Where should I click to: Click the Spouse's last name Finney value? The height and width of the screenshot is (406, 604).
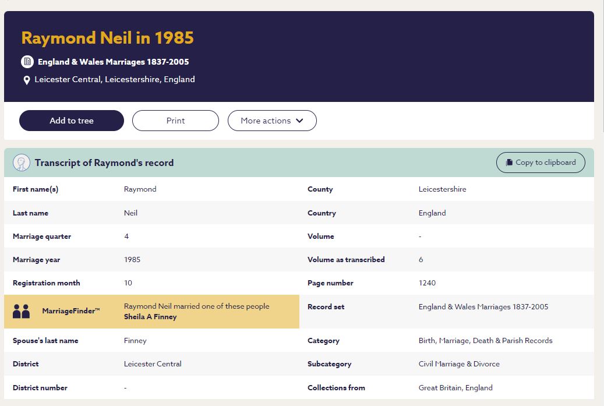135,341
